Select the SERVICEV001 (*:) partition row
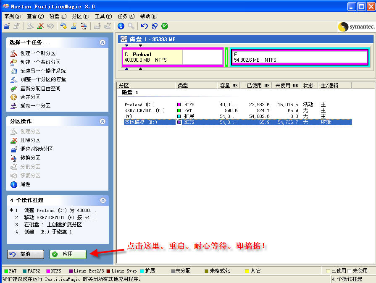The width and height of the screenshot is (376, 283). (x=237, y=110)
